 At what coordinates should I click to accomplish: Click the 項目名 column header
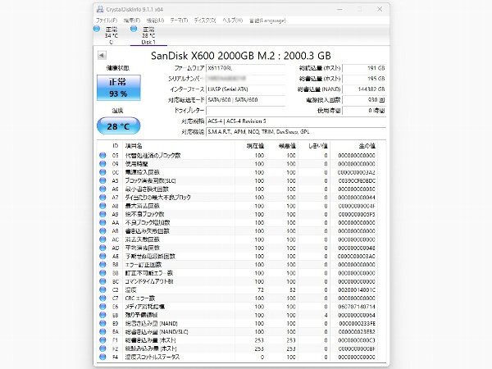click(x=179, y=146)
